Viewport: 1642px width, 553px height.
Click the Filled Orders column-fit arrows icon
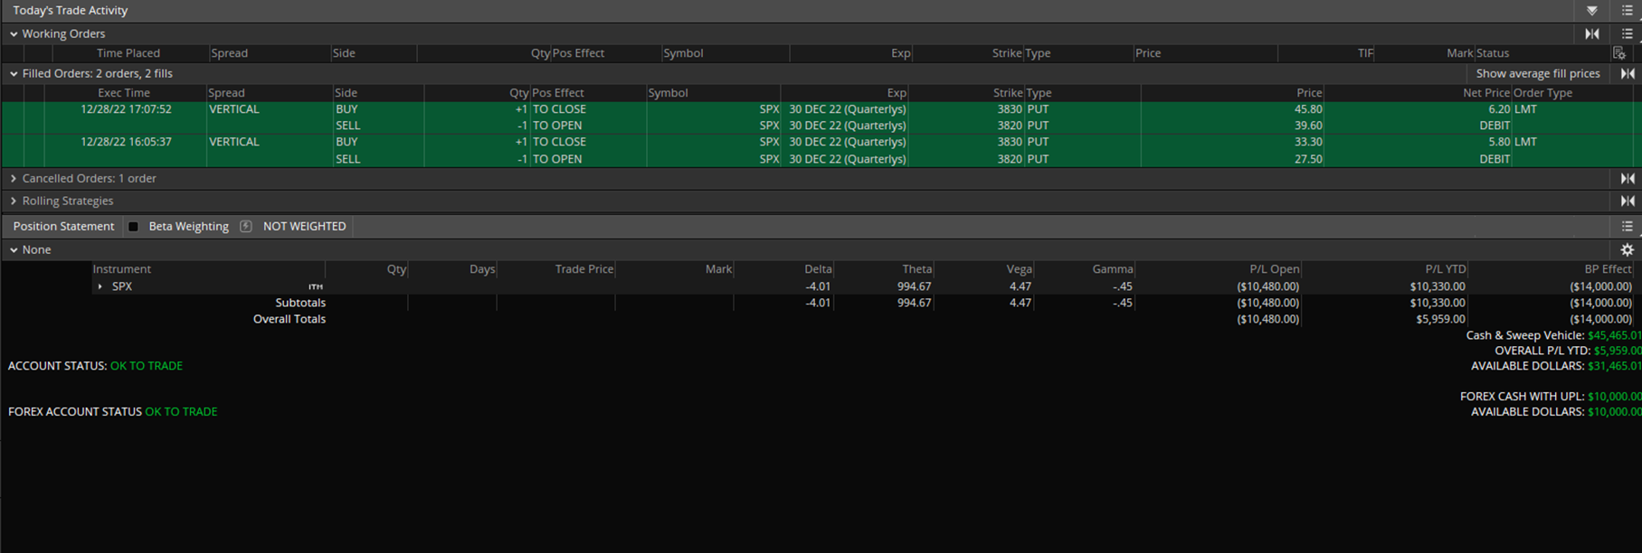pos(1627,73)
